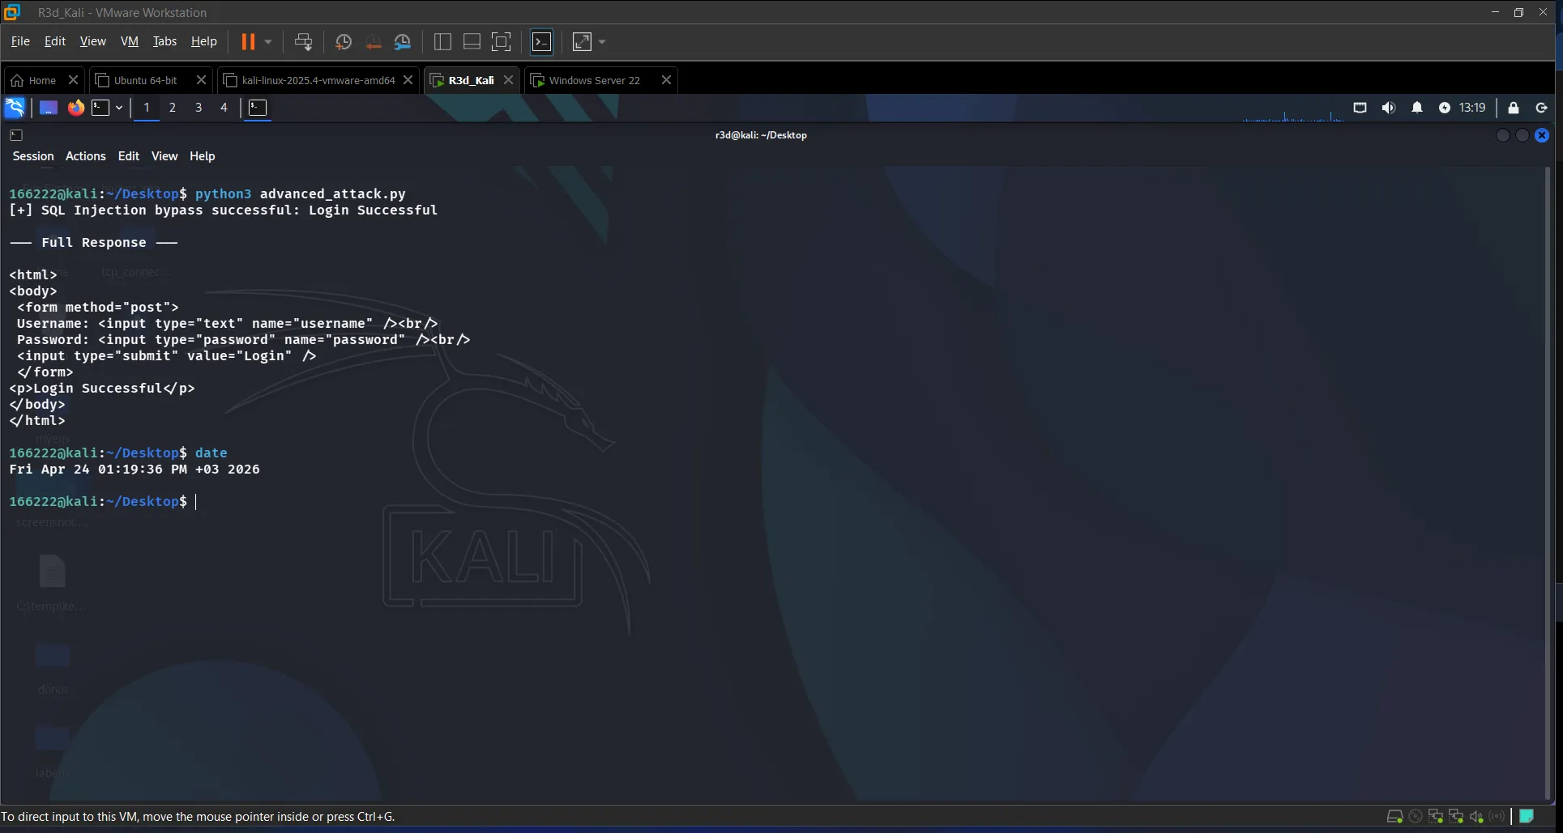This screenshot has height=833, width=1563.
Task: Open the power manager icon
Action: tap(1444, 108)
